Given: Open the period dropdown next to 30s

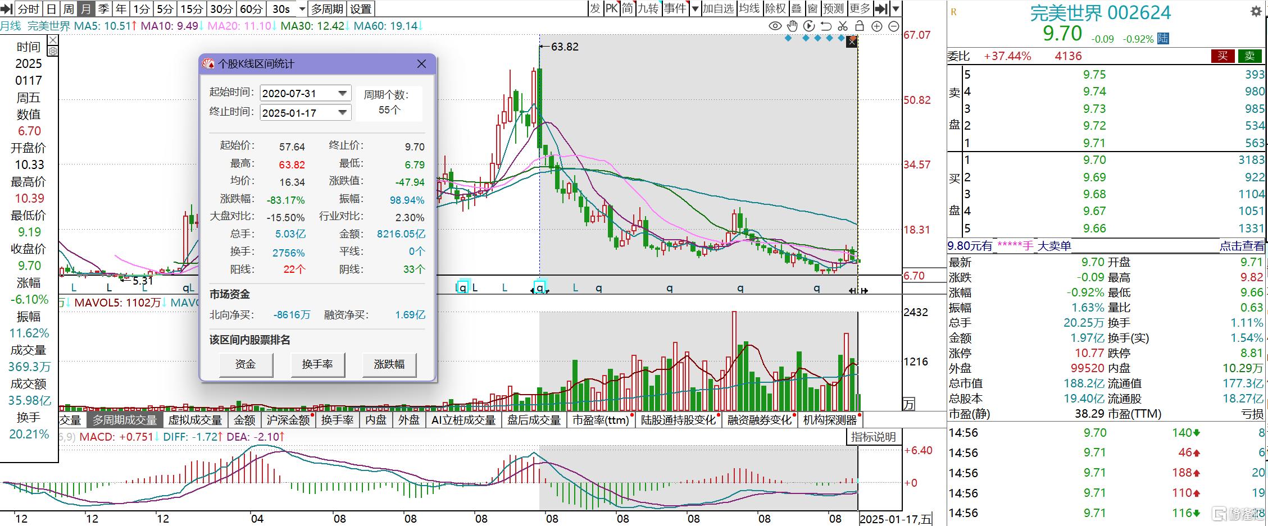Looking at the screenshot, I should tap(302, 9).
